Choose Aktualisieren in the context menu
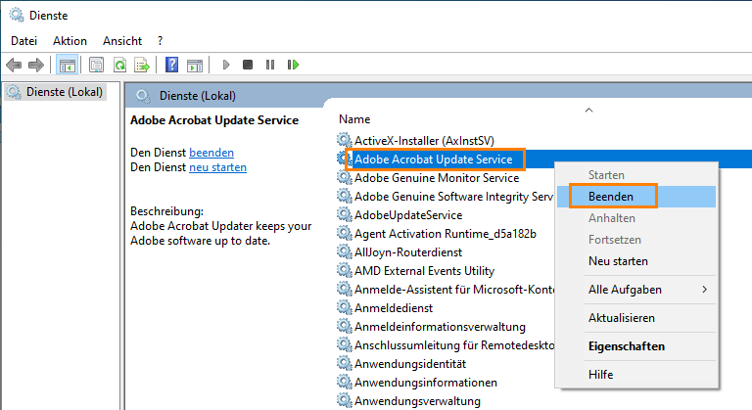Viewport: 752px width, 410px height. point(636,317)
